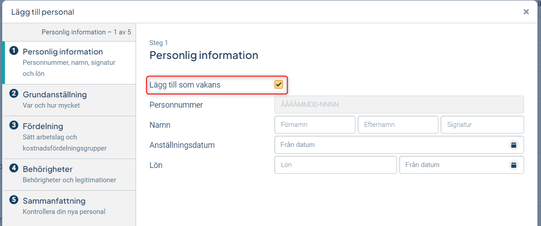Click the Lön amount field
This screenshot has width=541, height=226.
coord(335,165)
